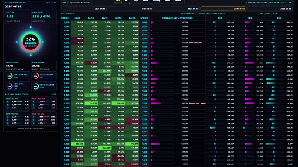Click the timestamp badge at the header's right end

270,3
